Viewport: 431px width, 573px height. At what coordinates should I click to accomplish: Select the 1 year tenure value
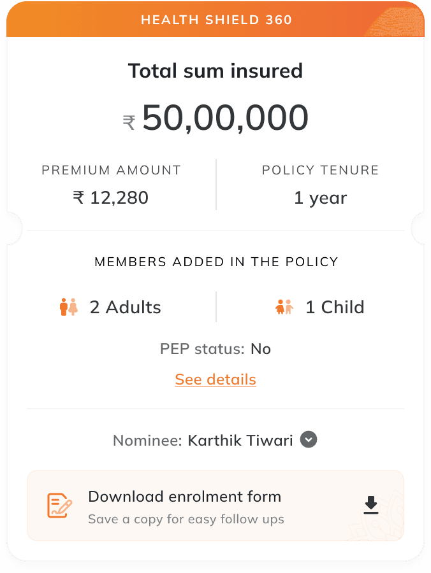(320, 198)
